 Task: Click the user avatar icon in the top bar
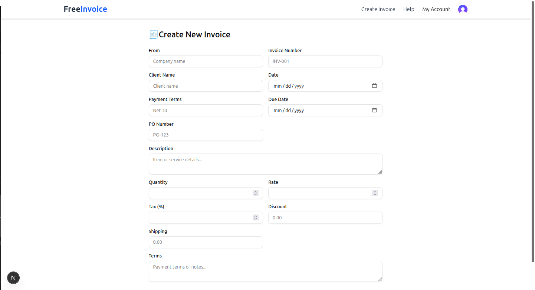coord(463,9)
